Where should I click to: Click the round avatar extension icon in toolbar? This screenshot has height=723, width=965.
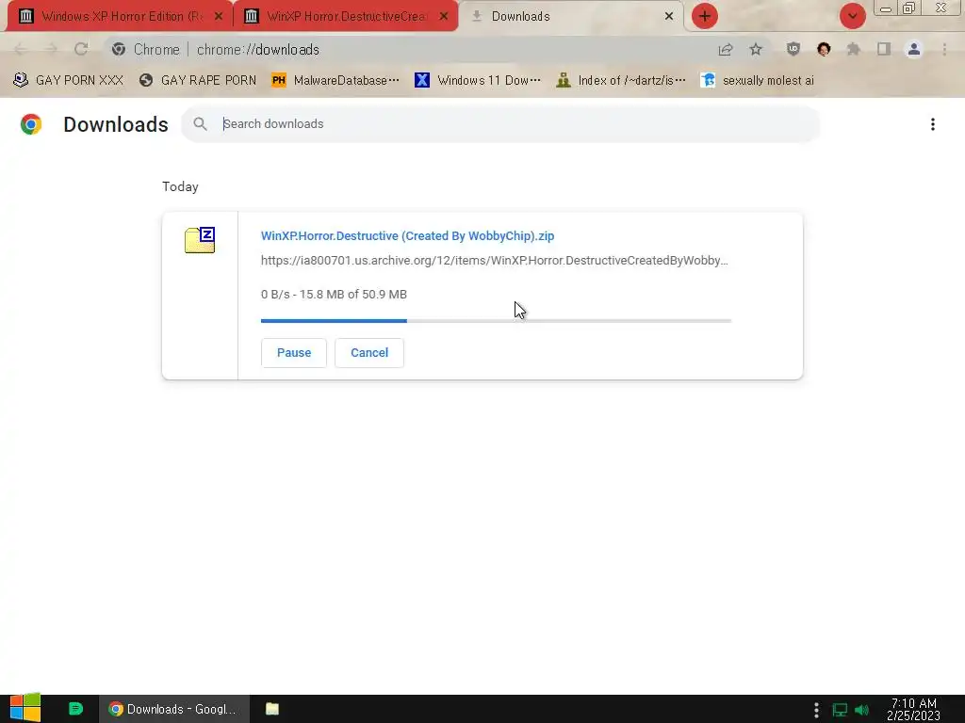pyautogui.click(x=824, y=49)
